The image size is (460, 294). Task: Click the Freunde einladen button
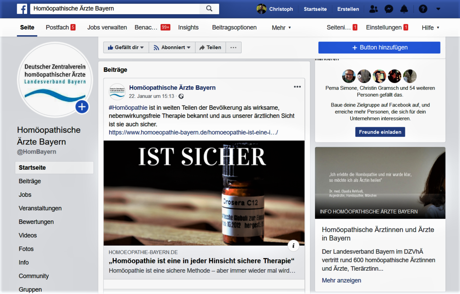(380, 132)
